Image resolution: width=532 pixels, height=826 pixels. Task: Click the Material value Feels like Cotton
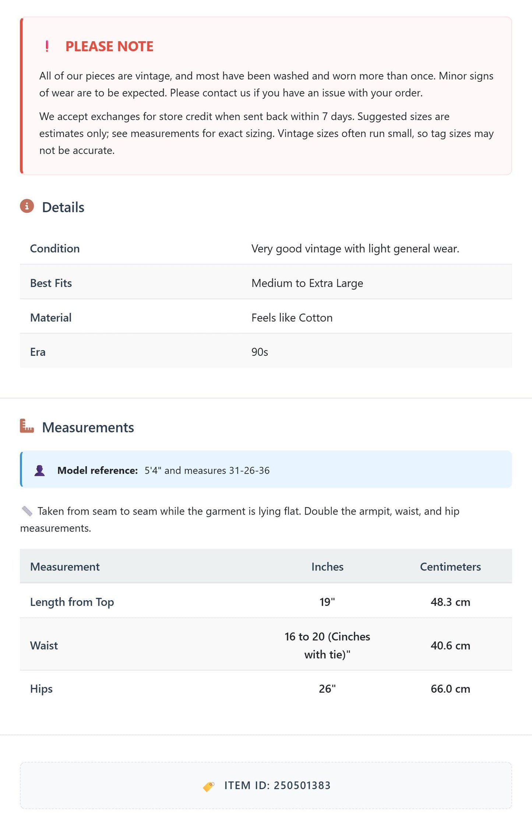pos(292,318)
